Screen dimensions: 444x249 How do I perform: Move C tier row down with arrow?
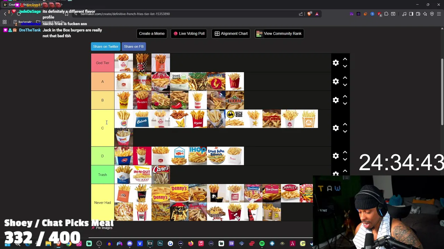point(345,131)
